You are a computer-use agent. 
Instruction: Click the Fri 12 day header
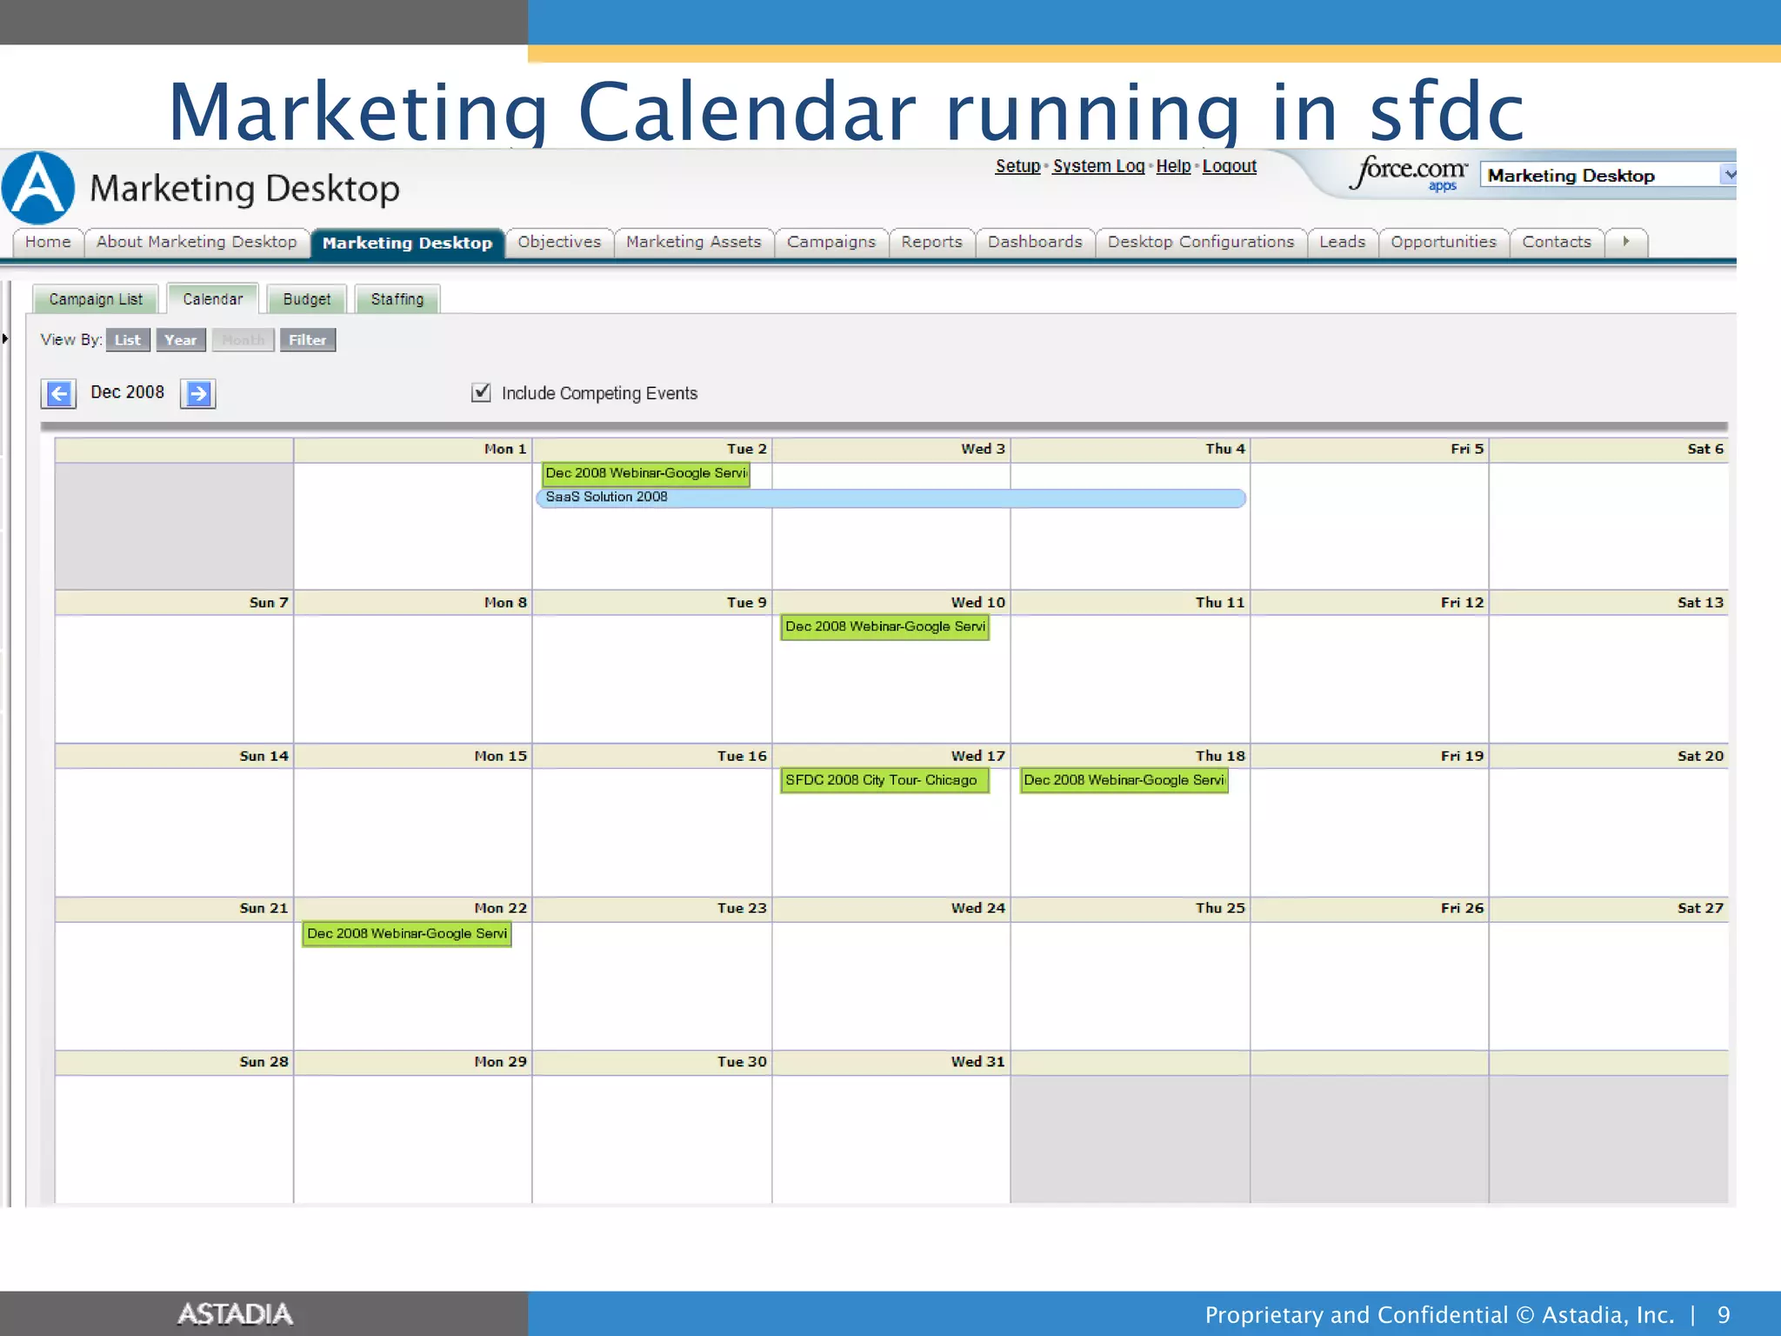(x=1370, y=603)
